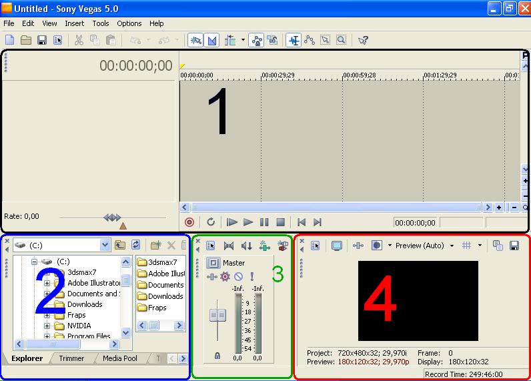The height and width of the screenshot is (381, 531).
Task: Click the Dim Output speaker icon
Action: tap(247, 246)
